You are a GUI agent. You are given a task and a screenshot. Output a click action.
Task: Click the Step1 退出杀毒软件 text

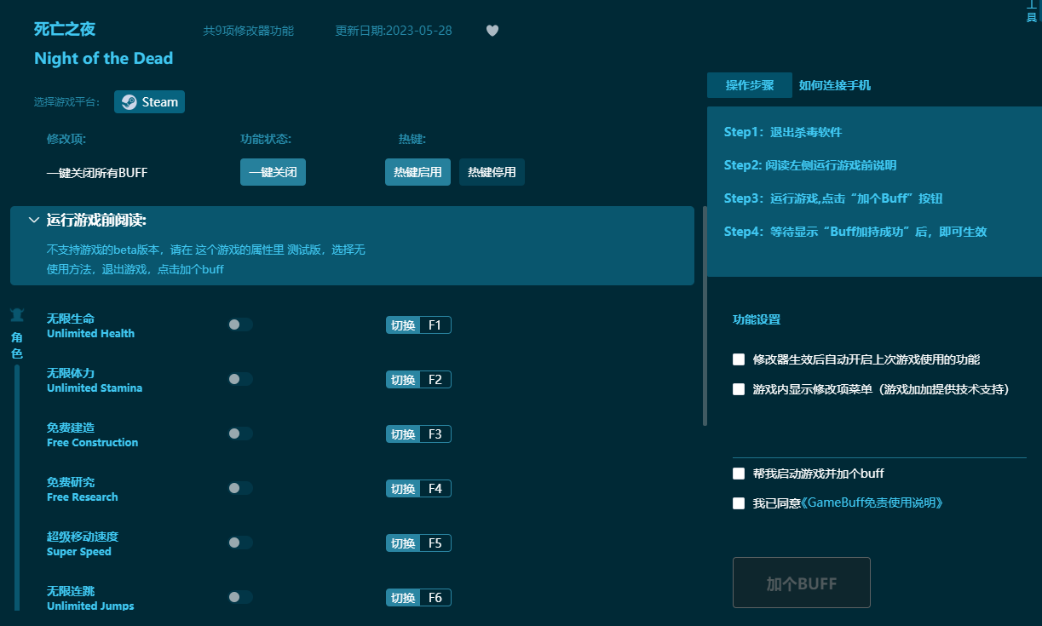783,132
